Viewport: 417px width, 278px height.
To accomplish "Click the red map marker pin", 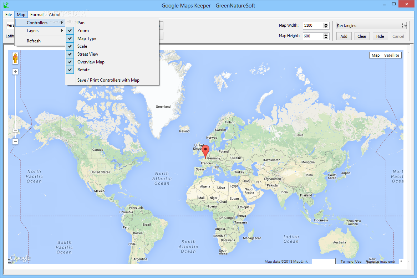I will (205, 152).
